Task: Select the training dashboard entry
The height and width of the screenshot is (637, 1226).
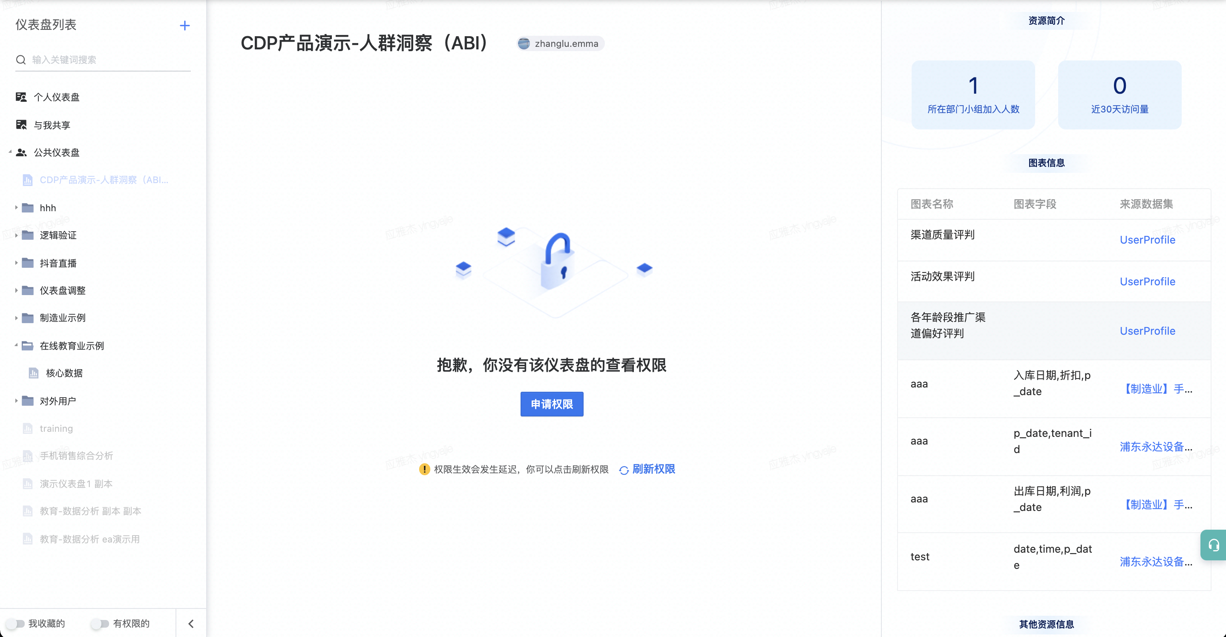Action: click(x=56, y=429)
